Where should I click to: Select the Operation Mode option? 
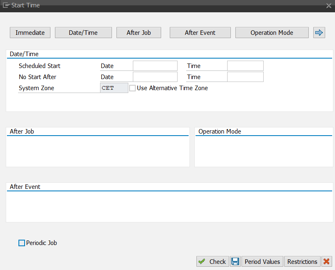[x=272, y=32]
